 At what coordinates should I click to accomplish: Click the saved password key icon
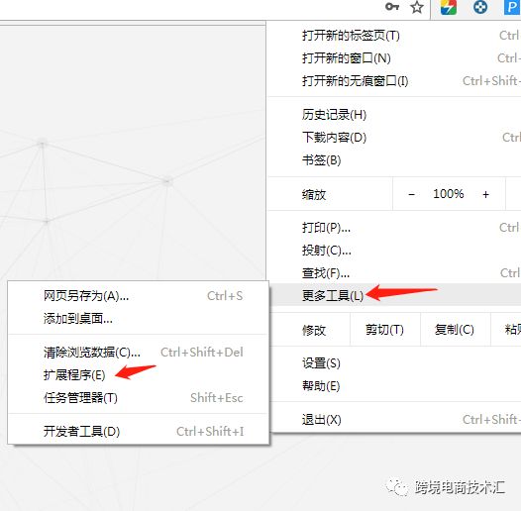392,7
